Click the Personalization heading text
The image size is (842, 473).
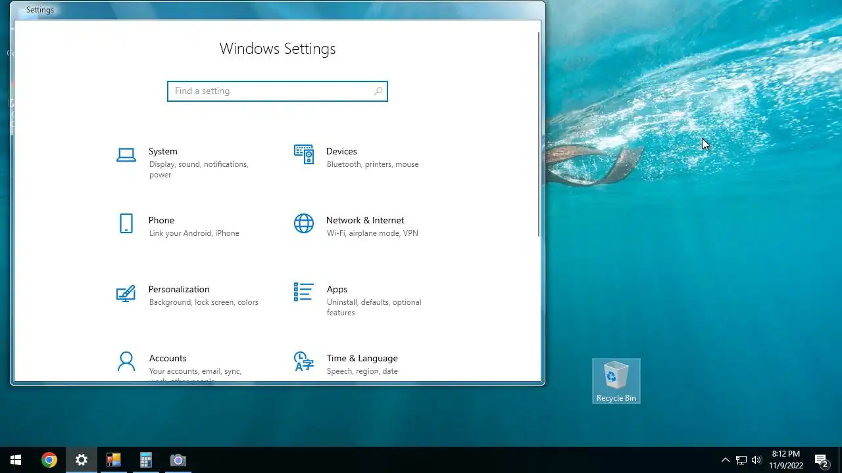pos(179,289)
